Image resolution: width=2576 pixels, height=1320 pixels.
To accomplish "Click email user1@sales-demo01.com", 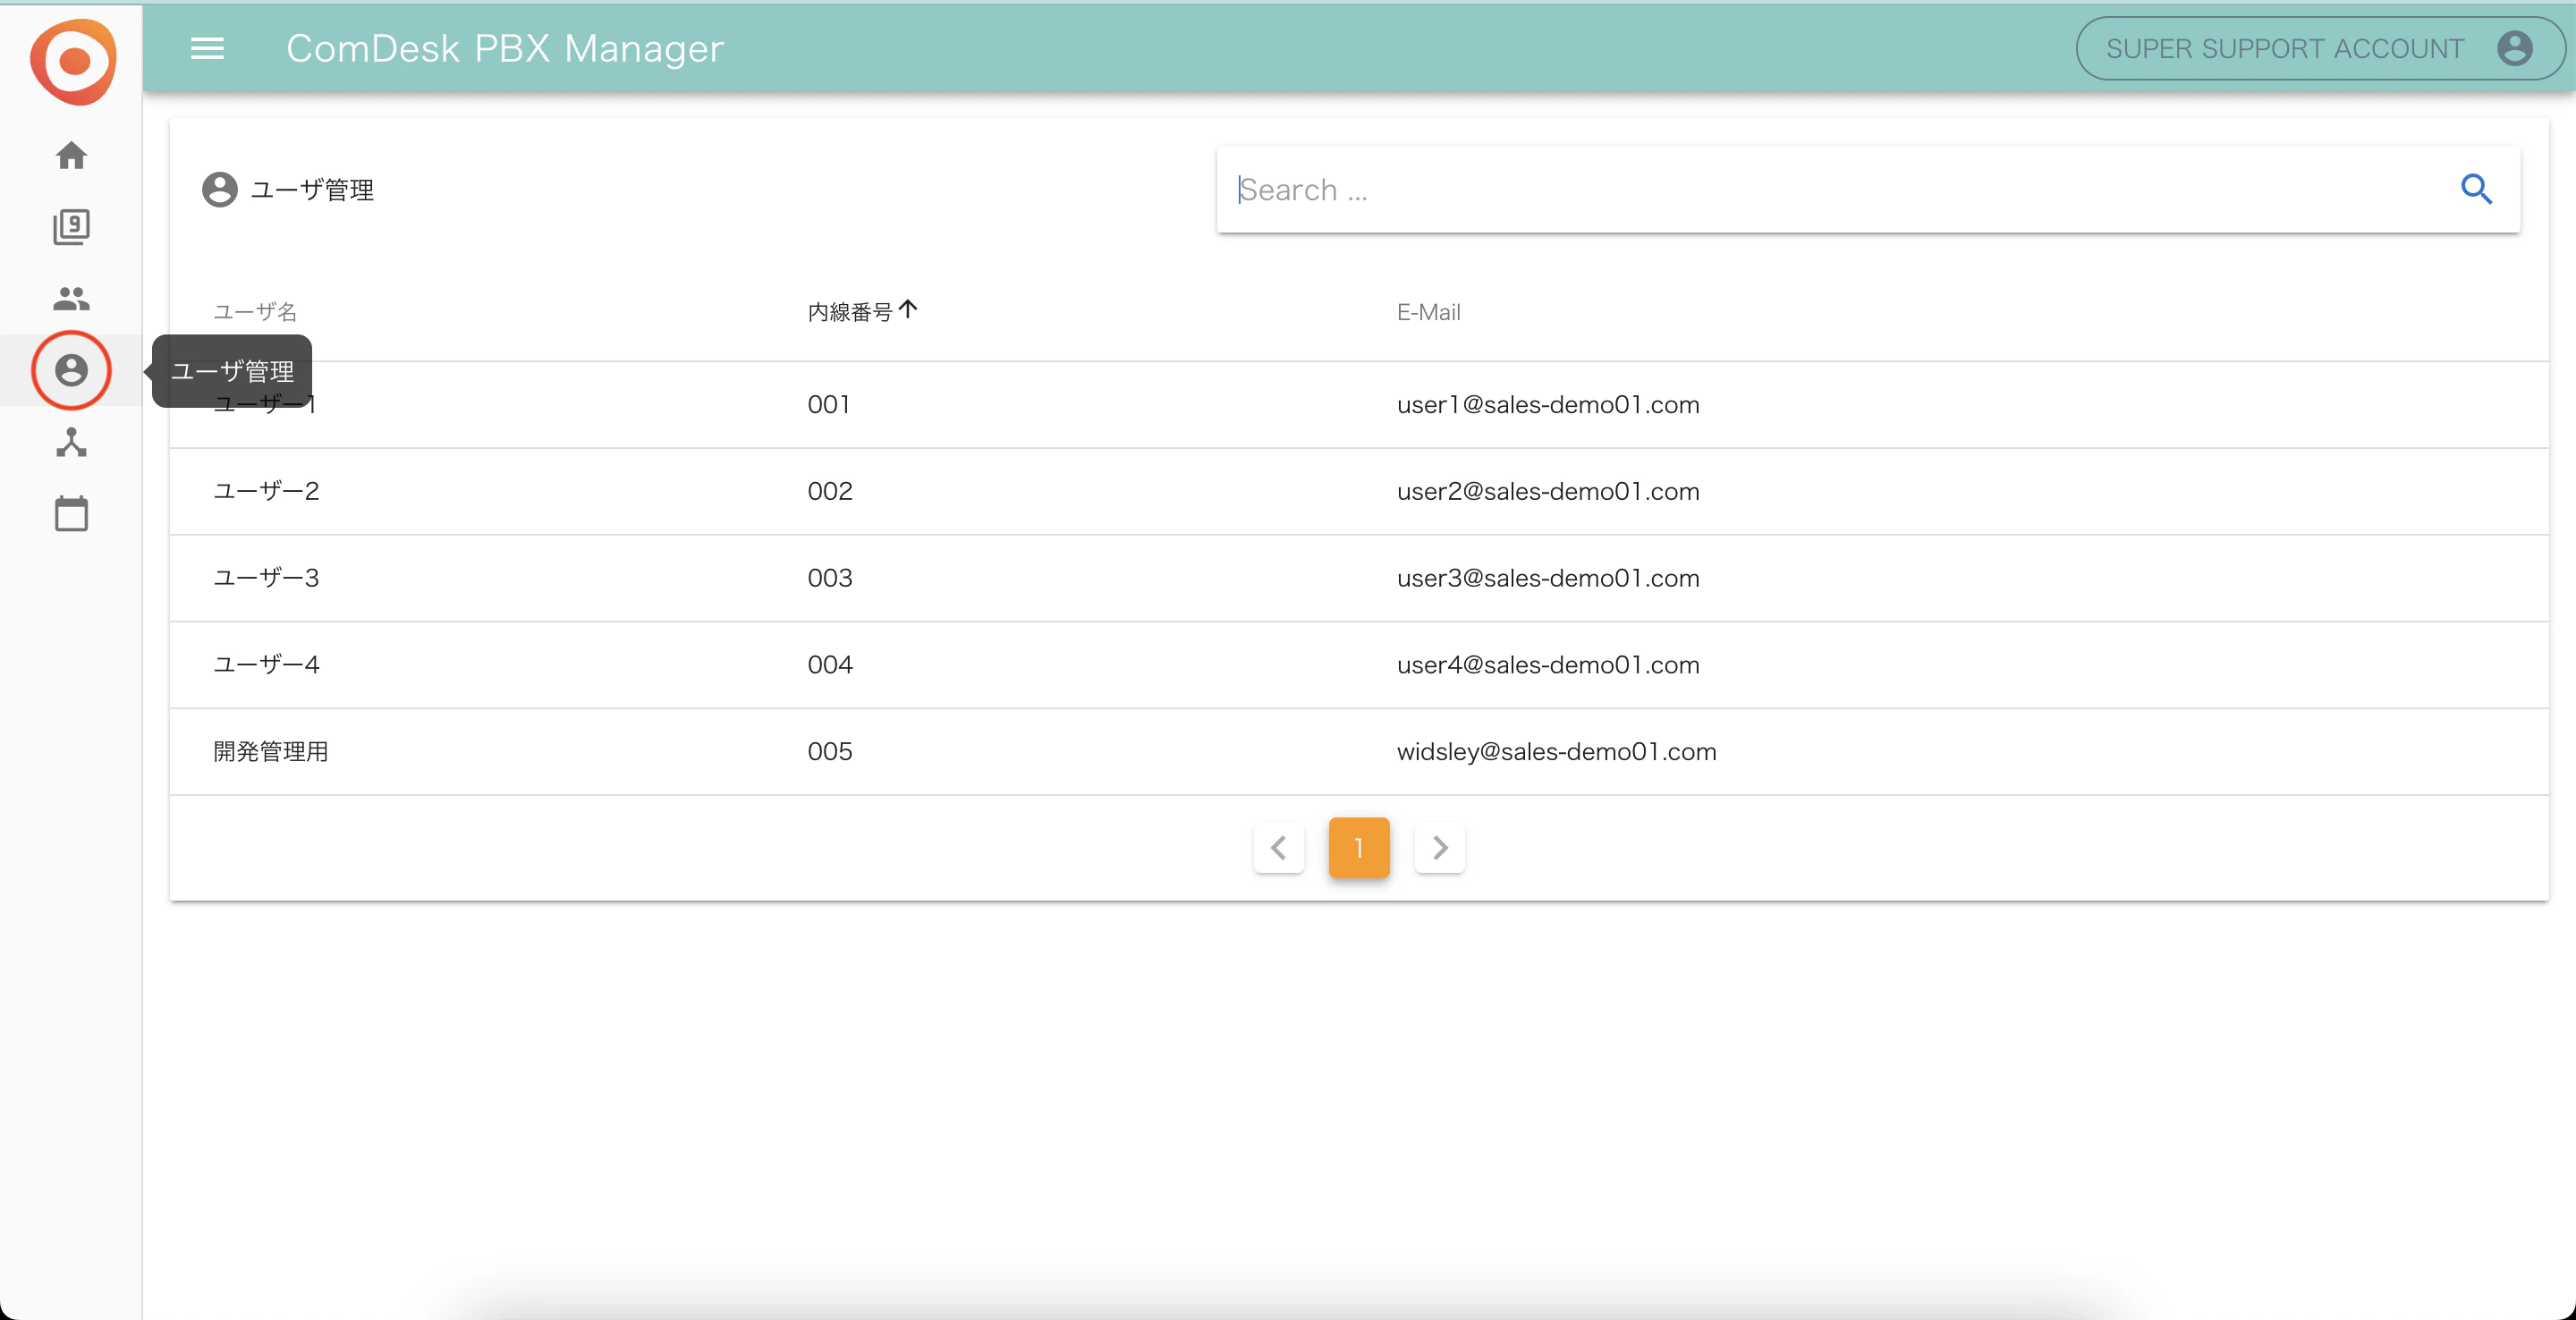I will 1548,405.
